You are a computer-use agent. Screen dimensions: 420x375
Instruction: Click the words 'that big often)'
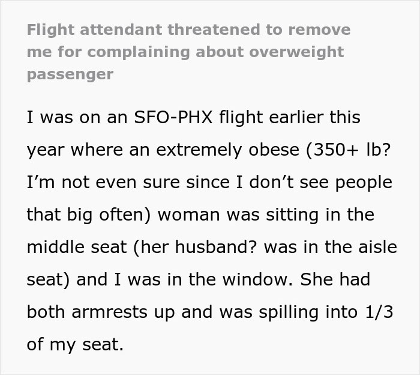[86, 215]
